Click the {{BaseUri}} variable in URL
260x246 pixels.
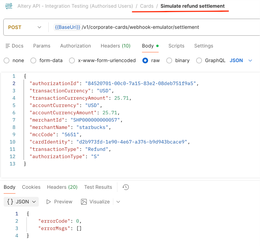tap(67, 27)
